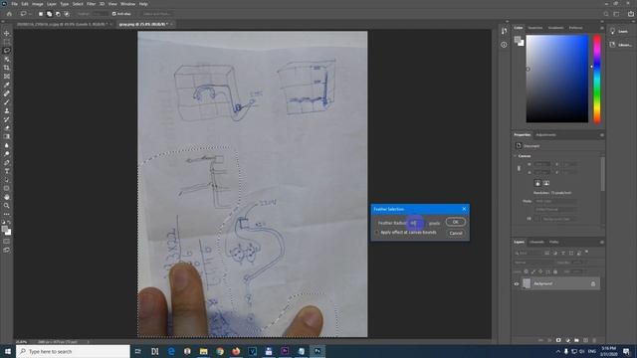Select the Brush tool
This screenshot has height=358, width=637.
[x=7, y=101]
